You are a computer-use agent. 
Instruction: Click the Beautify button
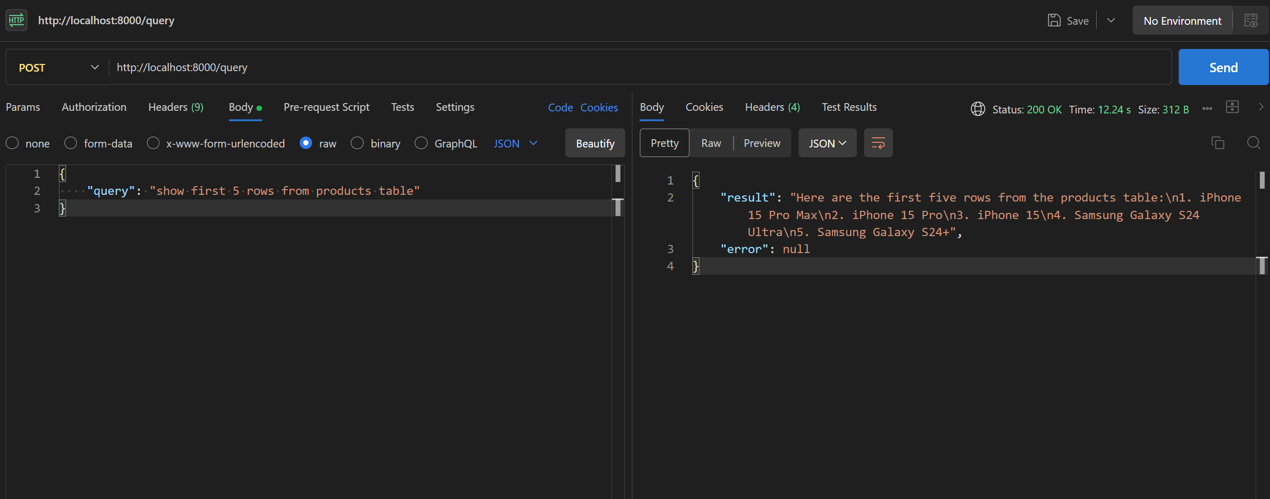[595, 143]
